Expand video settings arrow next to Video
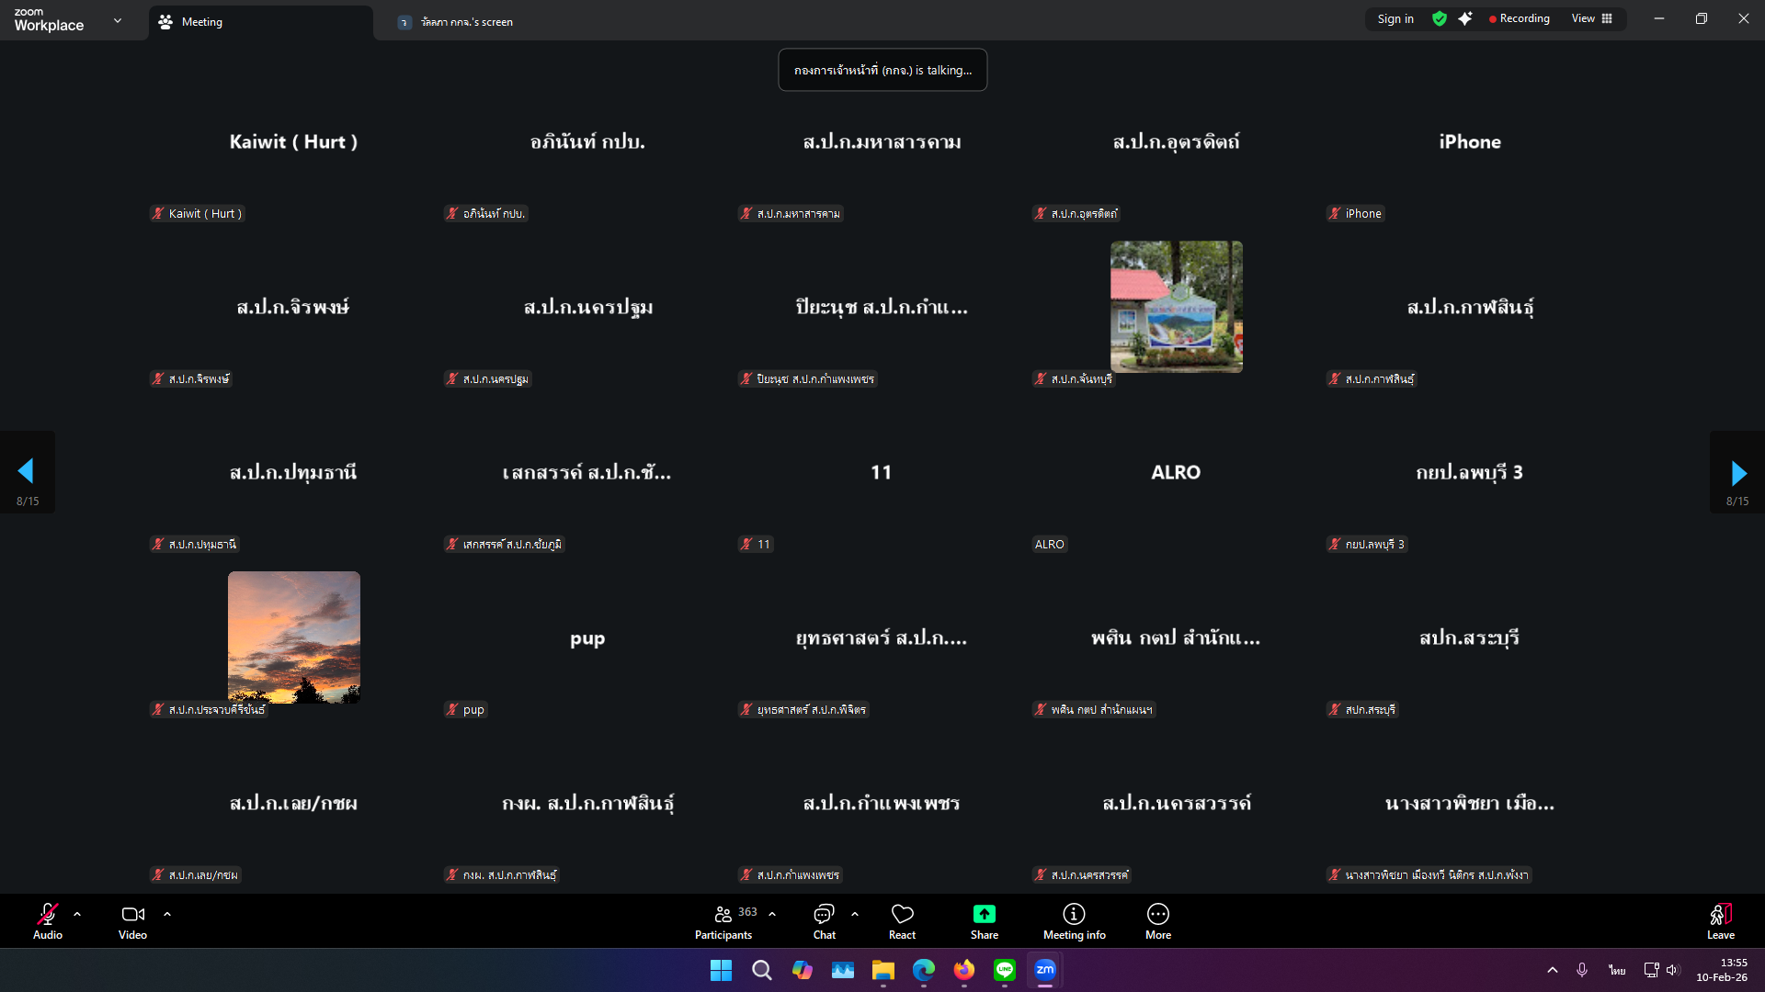Screen dimensions: 1765x992 (167, 914)
